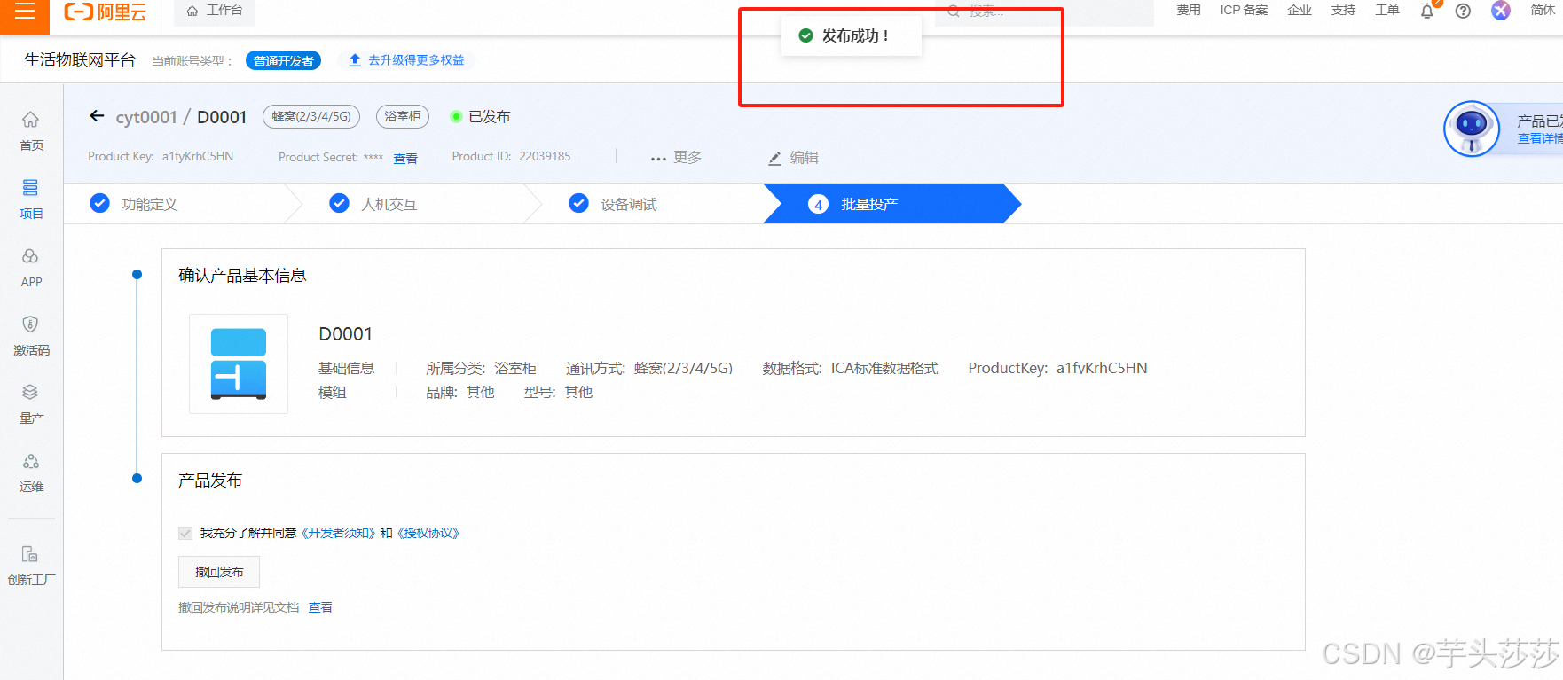The height and width of the screenshot is (680, 1563).
Task: Click the 浴室柜 category tag
Action: tap(403, 116)
